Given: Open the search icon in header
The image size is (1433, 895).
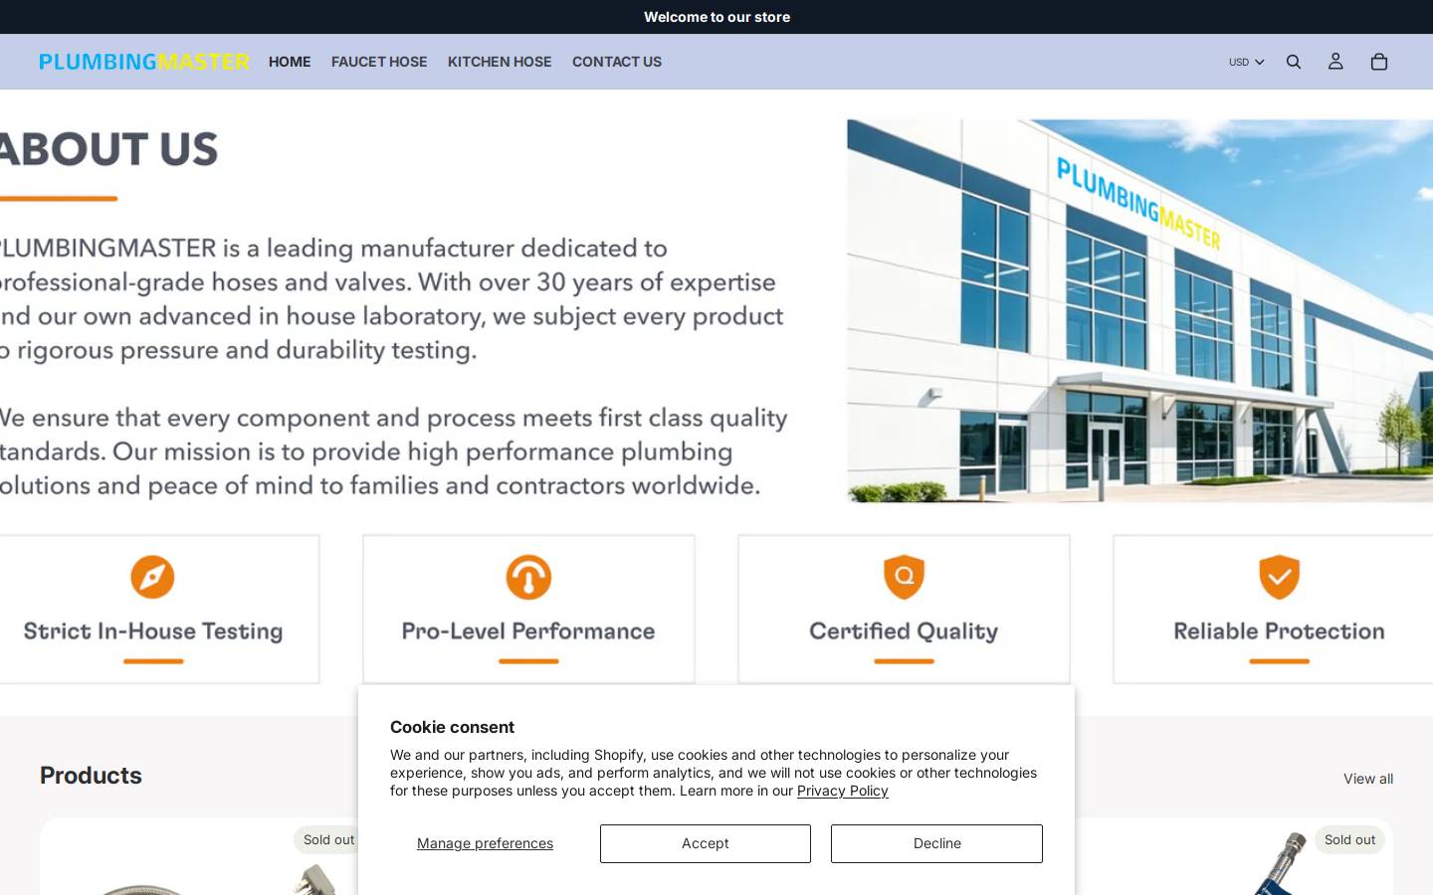Looking at the screenshot, I should (1294, 62).
